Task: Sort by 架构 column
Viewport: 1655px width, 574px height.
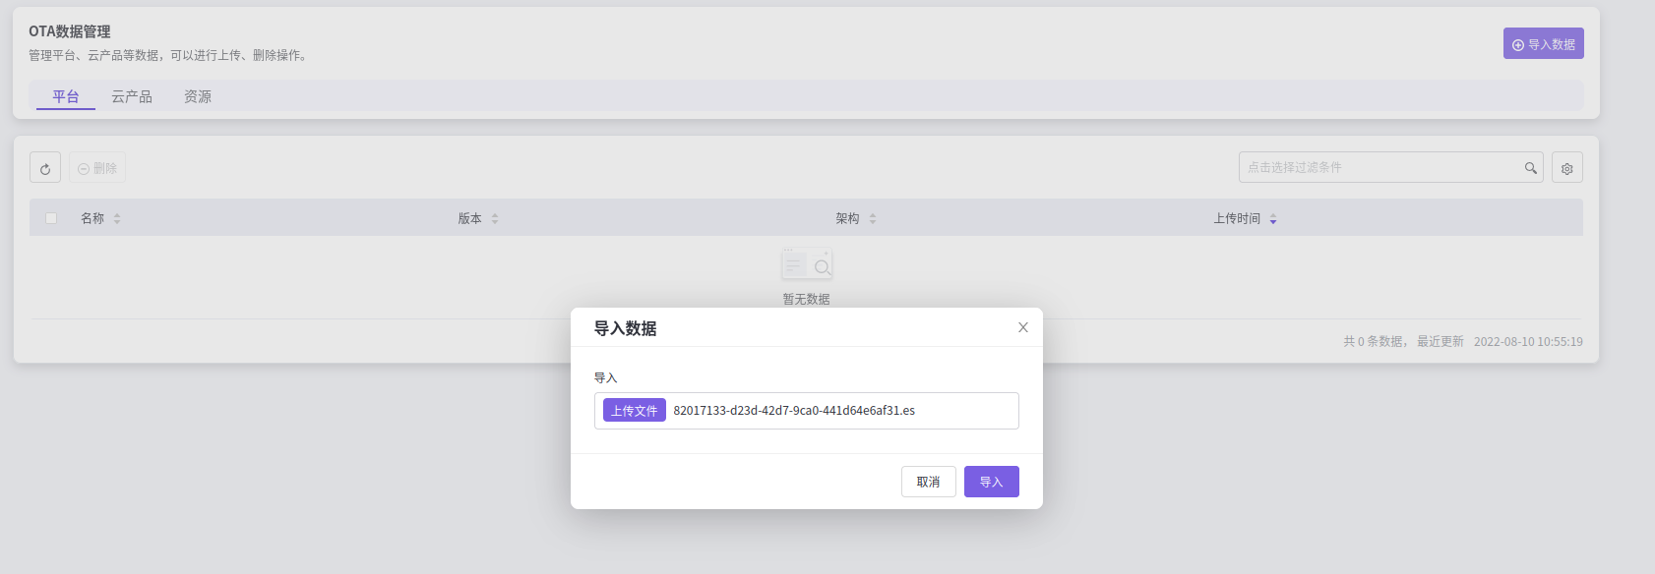Action: click(x=873, y=218)
